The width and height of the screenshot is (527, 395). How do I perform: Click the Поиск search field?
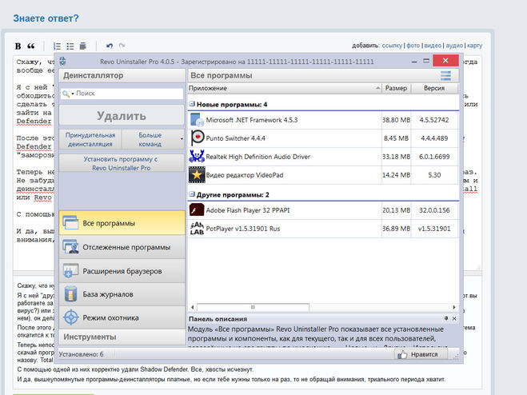[122, 94]
